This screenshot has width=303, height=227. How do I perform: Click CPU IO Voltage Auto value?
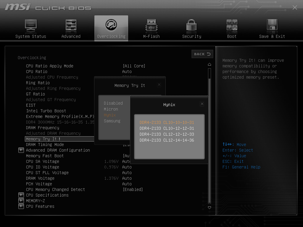(x=127, y=167)
